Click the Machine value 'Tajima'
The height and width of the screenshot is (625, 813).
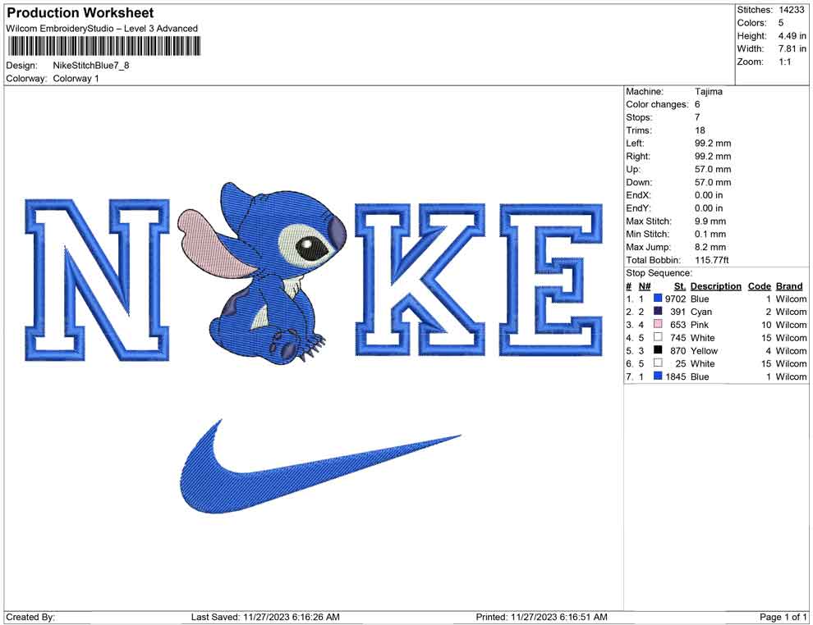(708, 91)
